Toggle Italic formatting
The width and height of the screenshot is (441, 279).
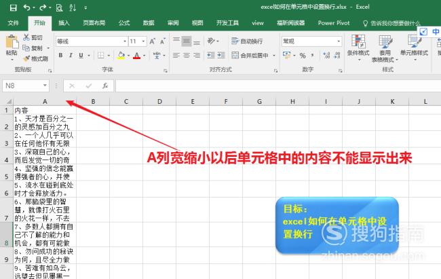tap(71, 56)
